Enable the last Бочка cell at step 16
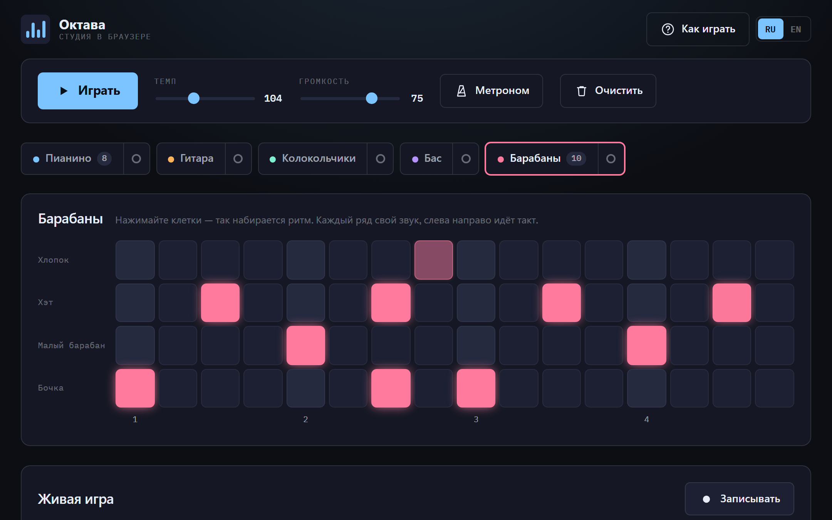832x520 pixels. click(775, 388)
